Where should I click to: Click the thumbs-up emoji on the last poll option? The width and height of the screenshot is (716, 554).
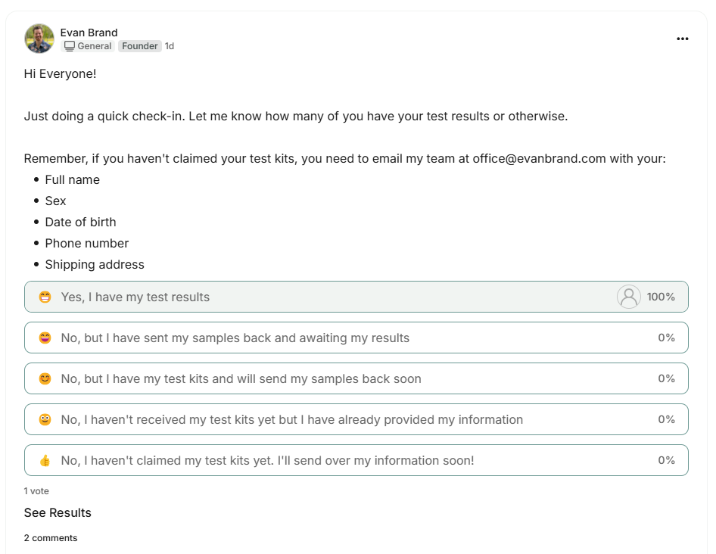(45, 460)
